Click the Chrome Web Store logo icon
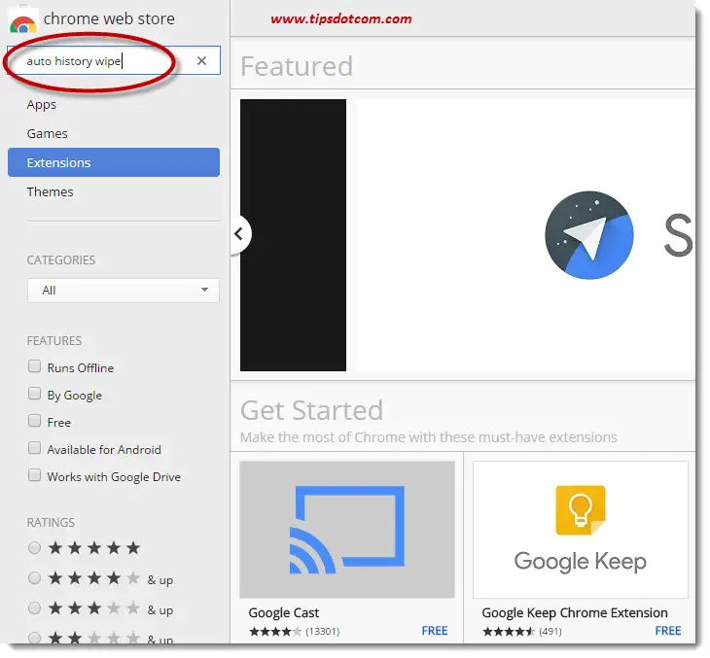The width and height of the screenshot is (710, 658). 23,20
